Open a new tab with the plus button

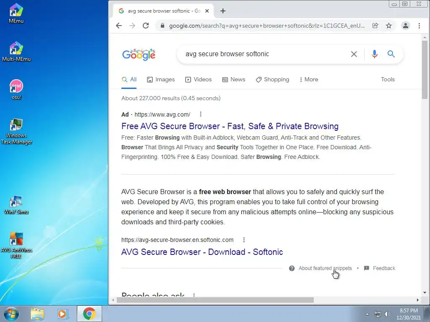tap(223, 11)
